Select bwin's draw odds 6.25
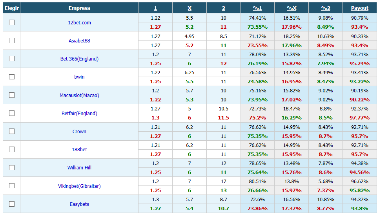Image resolution: width=379 pixels, height=213 pixels. tap(189, 72)
